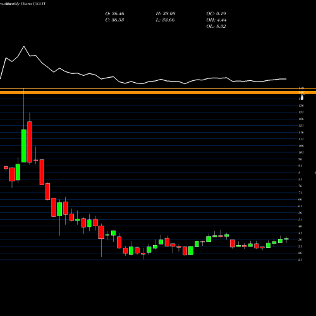Click the OH: 4.44 readout
Viewport: 316px width, 316px height.
(x=216, y=20)
